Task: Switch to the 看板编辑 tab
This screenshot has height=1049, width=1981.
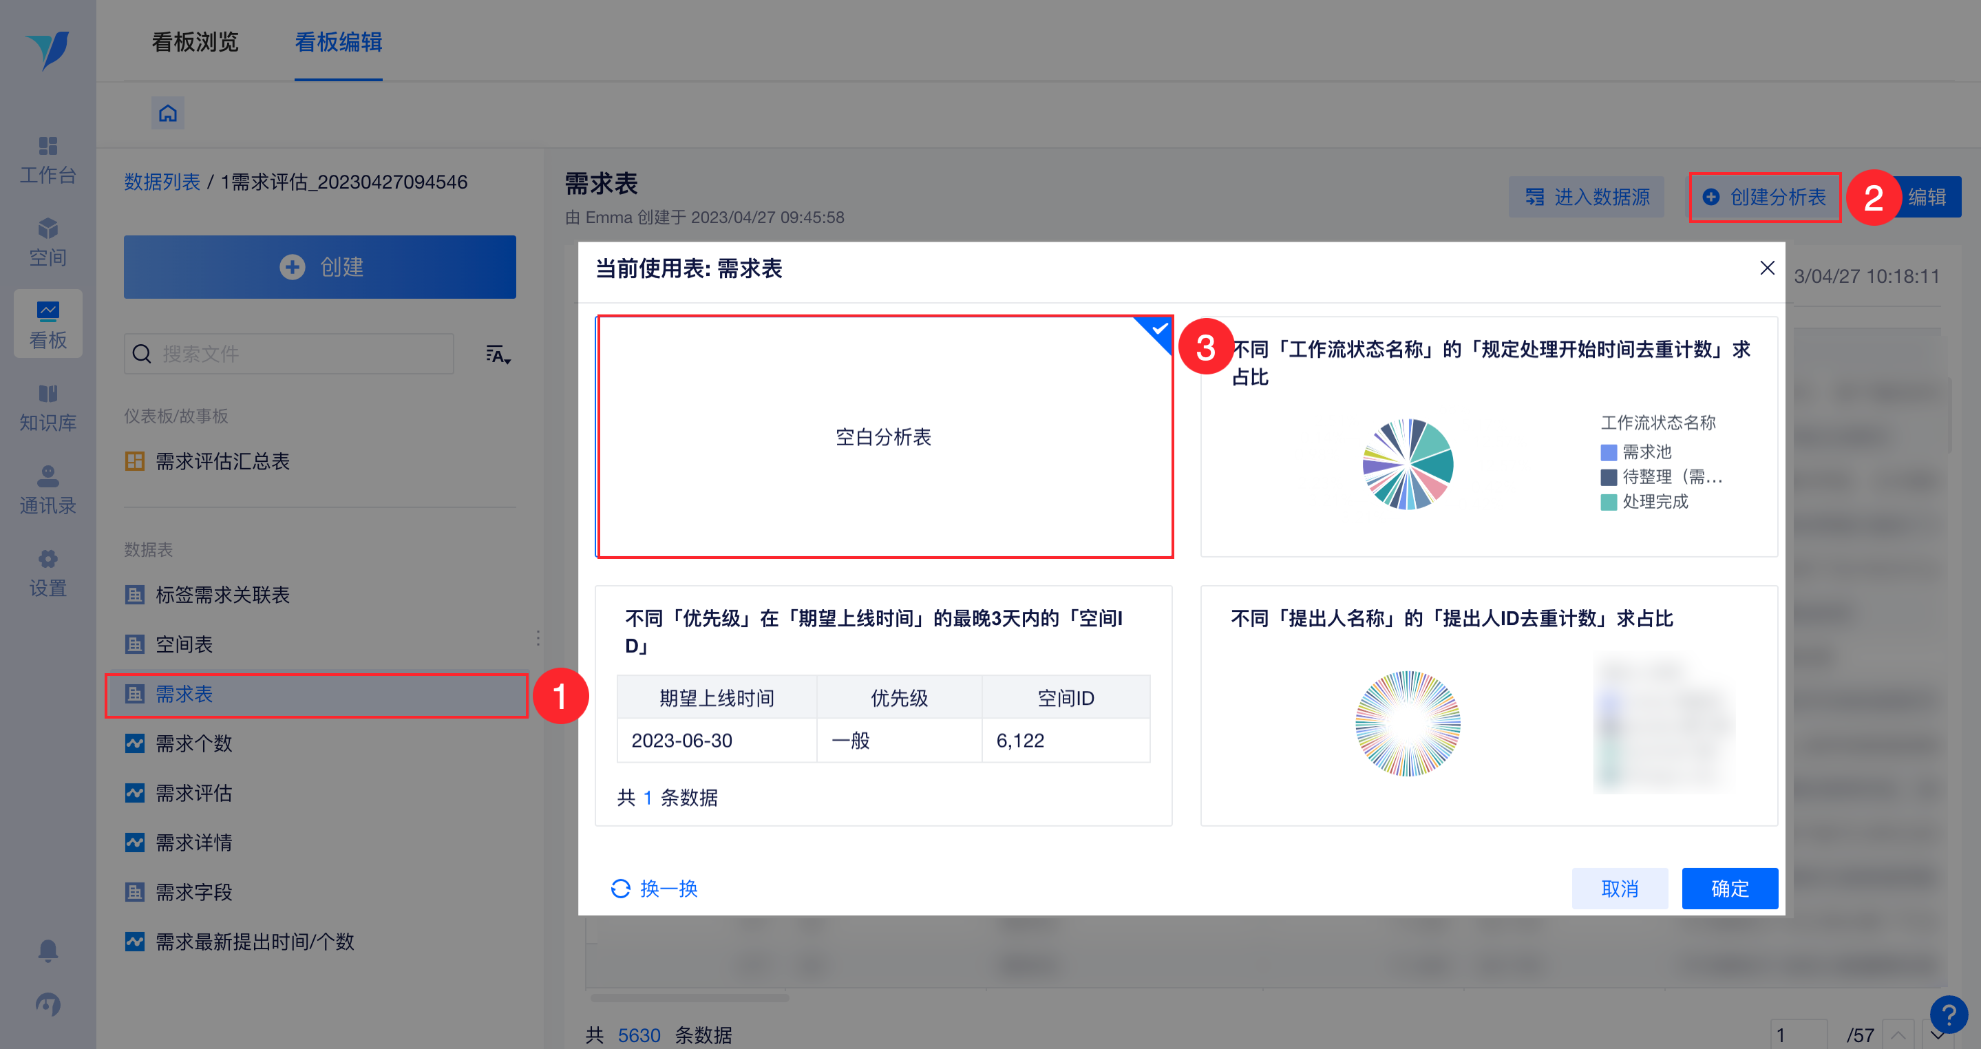Action: coord(339,42)
